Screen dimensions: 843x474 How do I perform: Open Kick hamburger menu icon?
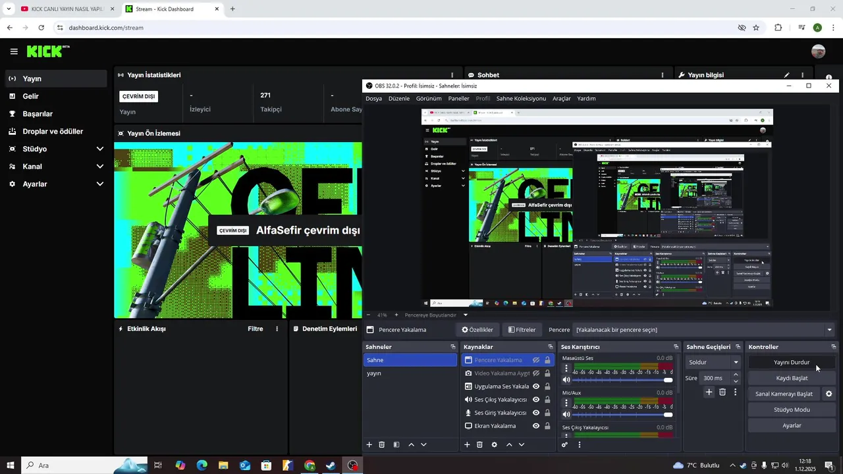(14, 51)
